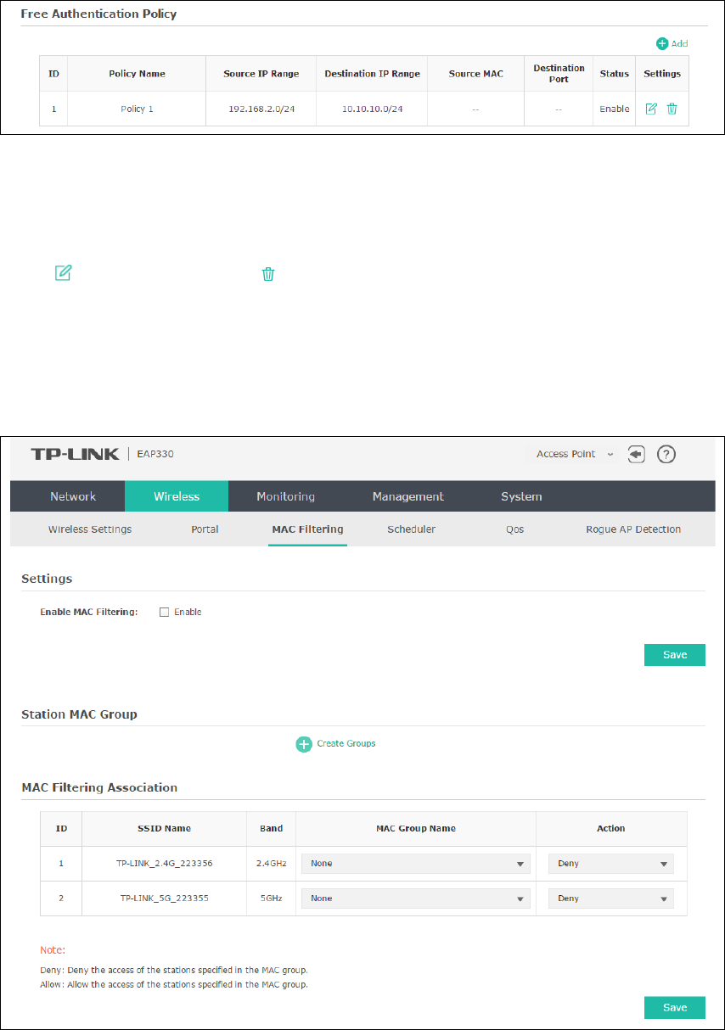
Task: Click Save button below the Note section
Action: (675, 1007)
